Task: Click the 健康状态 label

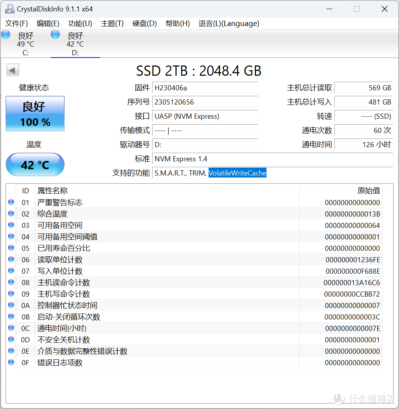Action: tap(34, 88)
